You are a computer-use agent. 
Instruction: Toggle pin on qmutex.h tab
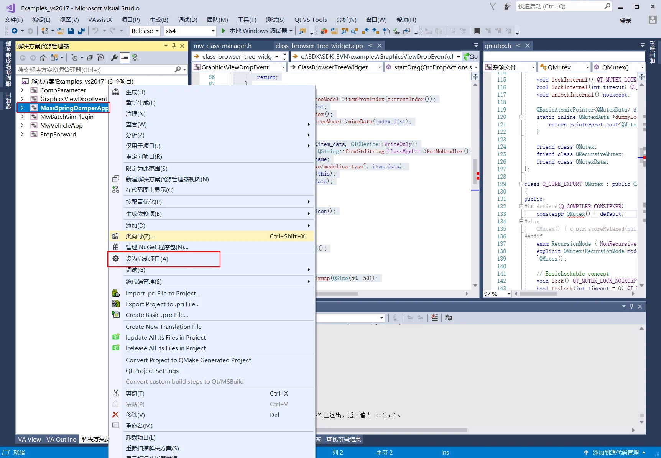(x=518, y=46)
